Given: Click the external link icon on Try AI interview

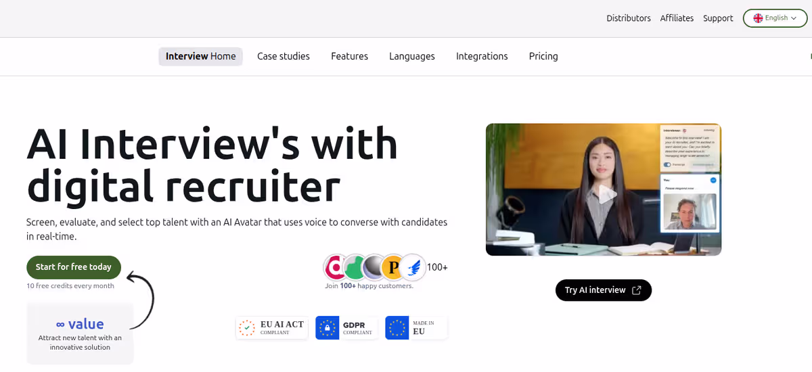Looking at the screenshot, I should (x=636, y=290).
